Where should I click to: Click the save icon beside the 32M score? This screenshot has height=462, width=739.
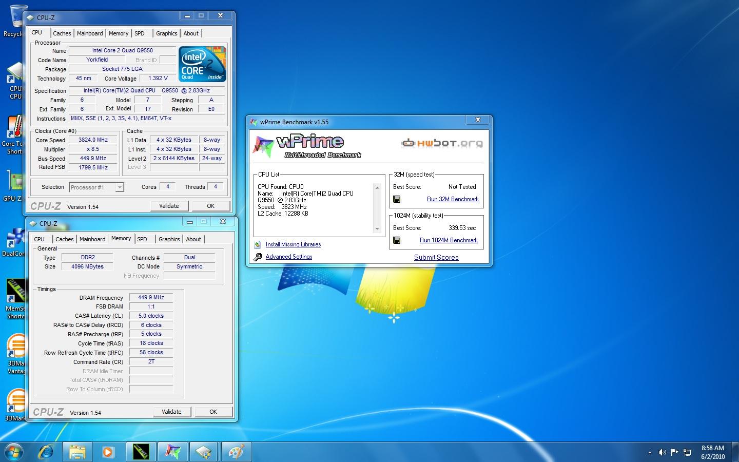[x=396, y=199]
